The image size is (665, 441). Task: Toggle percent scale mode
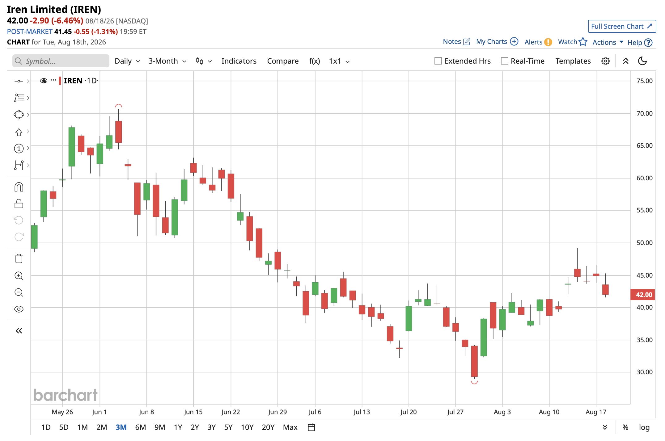625,427
